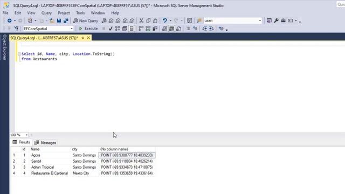Parse query with the checkmark icon
The image size is (345, 194).
coord(111,29)
